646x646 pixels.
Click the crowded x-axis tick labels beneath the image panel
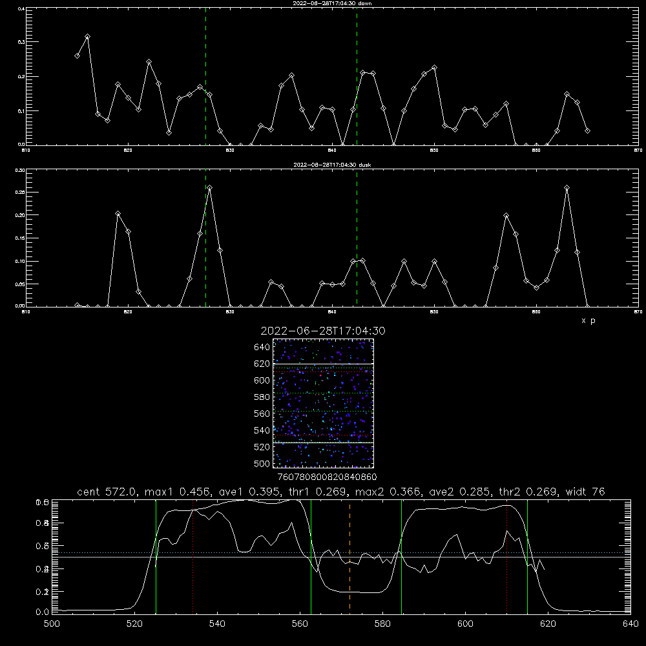point(327,477)
